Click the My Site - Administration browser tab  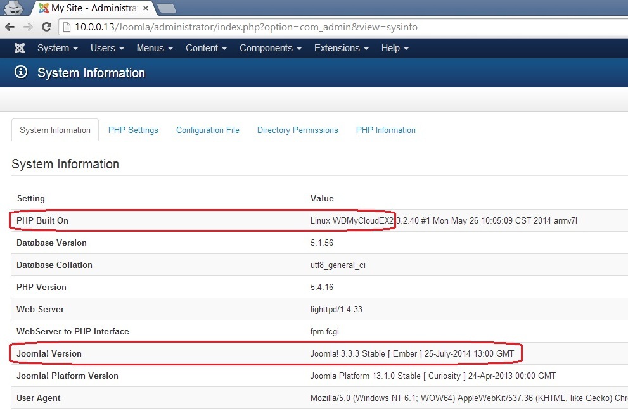(93, 8)
